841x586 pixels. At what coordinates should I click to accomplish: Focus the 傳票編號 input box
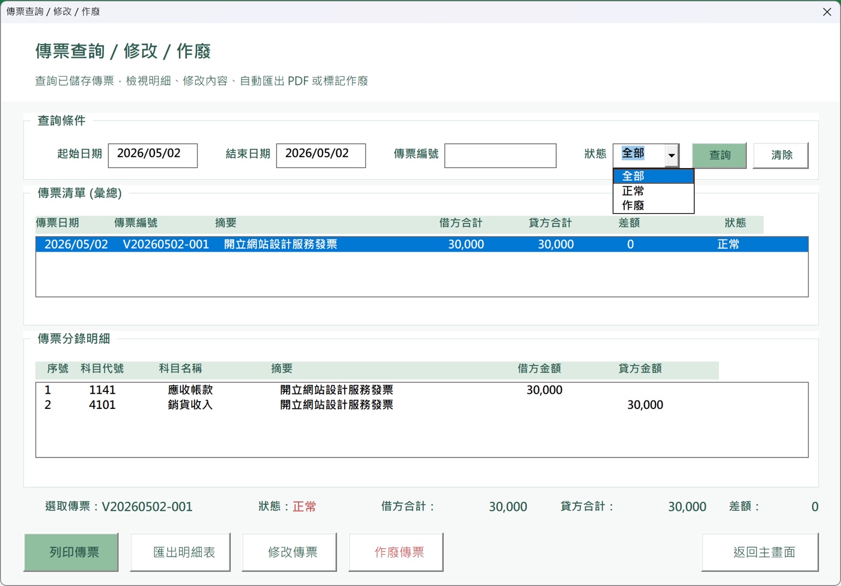pyautogui.click(x=500, y=155)
